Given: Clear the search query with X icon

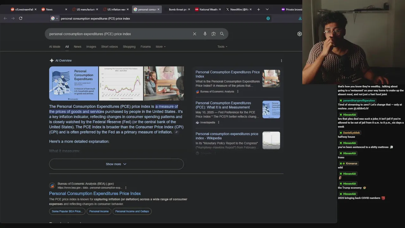Looking at the screenshot, I should pyautogui.click(x=195, y=34).
